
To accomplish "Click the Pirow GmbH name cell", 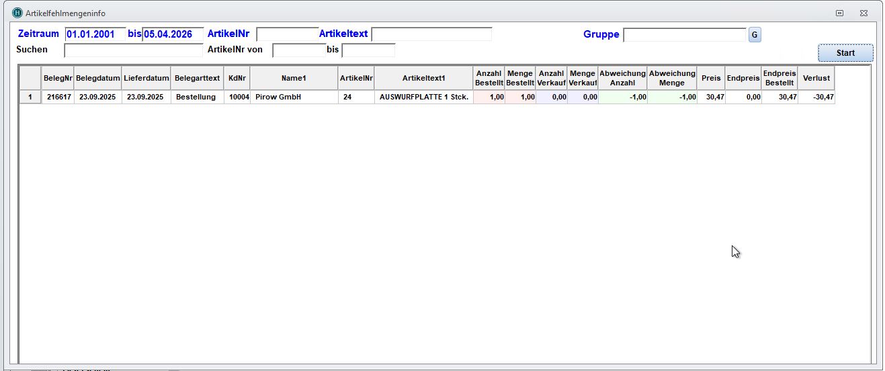I will (294, 97).
